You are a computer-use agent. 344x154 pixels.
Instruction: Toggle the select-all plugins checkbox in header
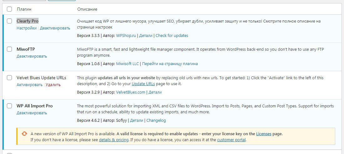tap(9, 9)
